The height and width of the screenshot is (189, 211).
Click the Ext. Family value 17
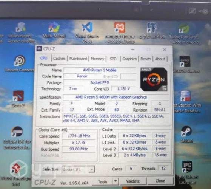[x=72, y=110]
